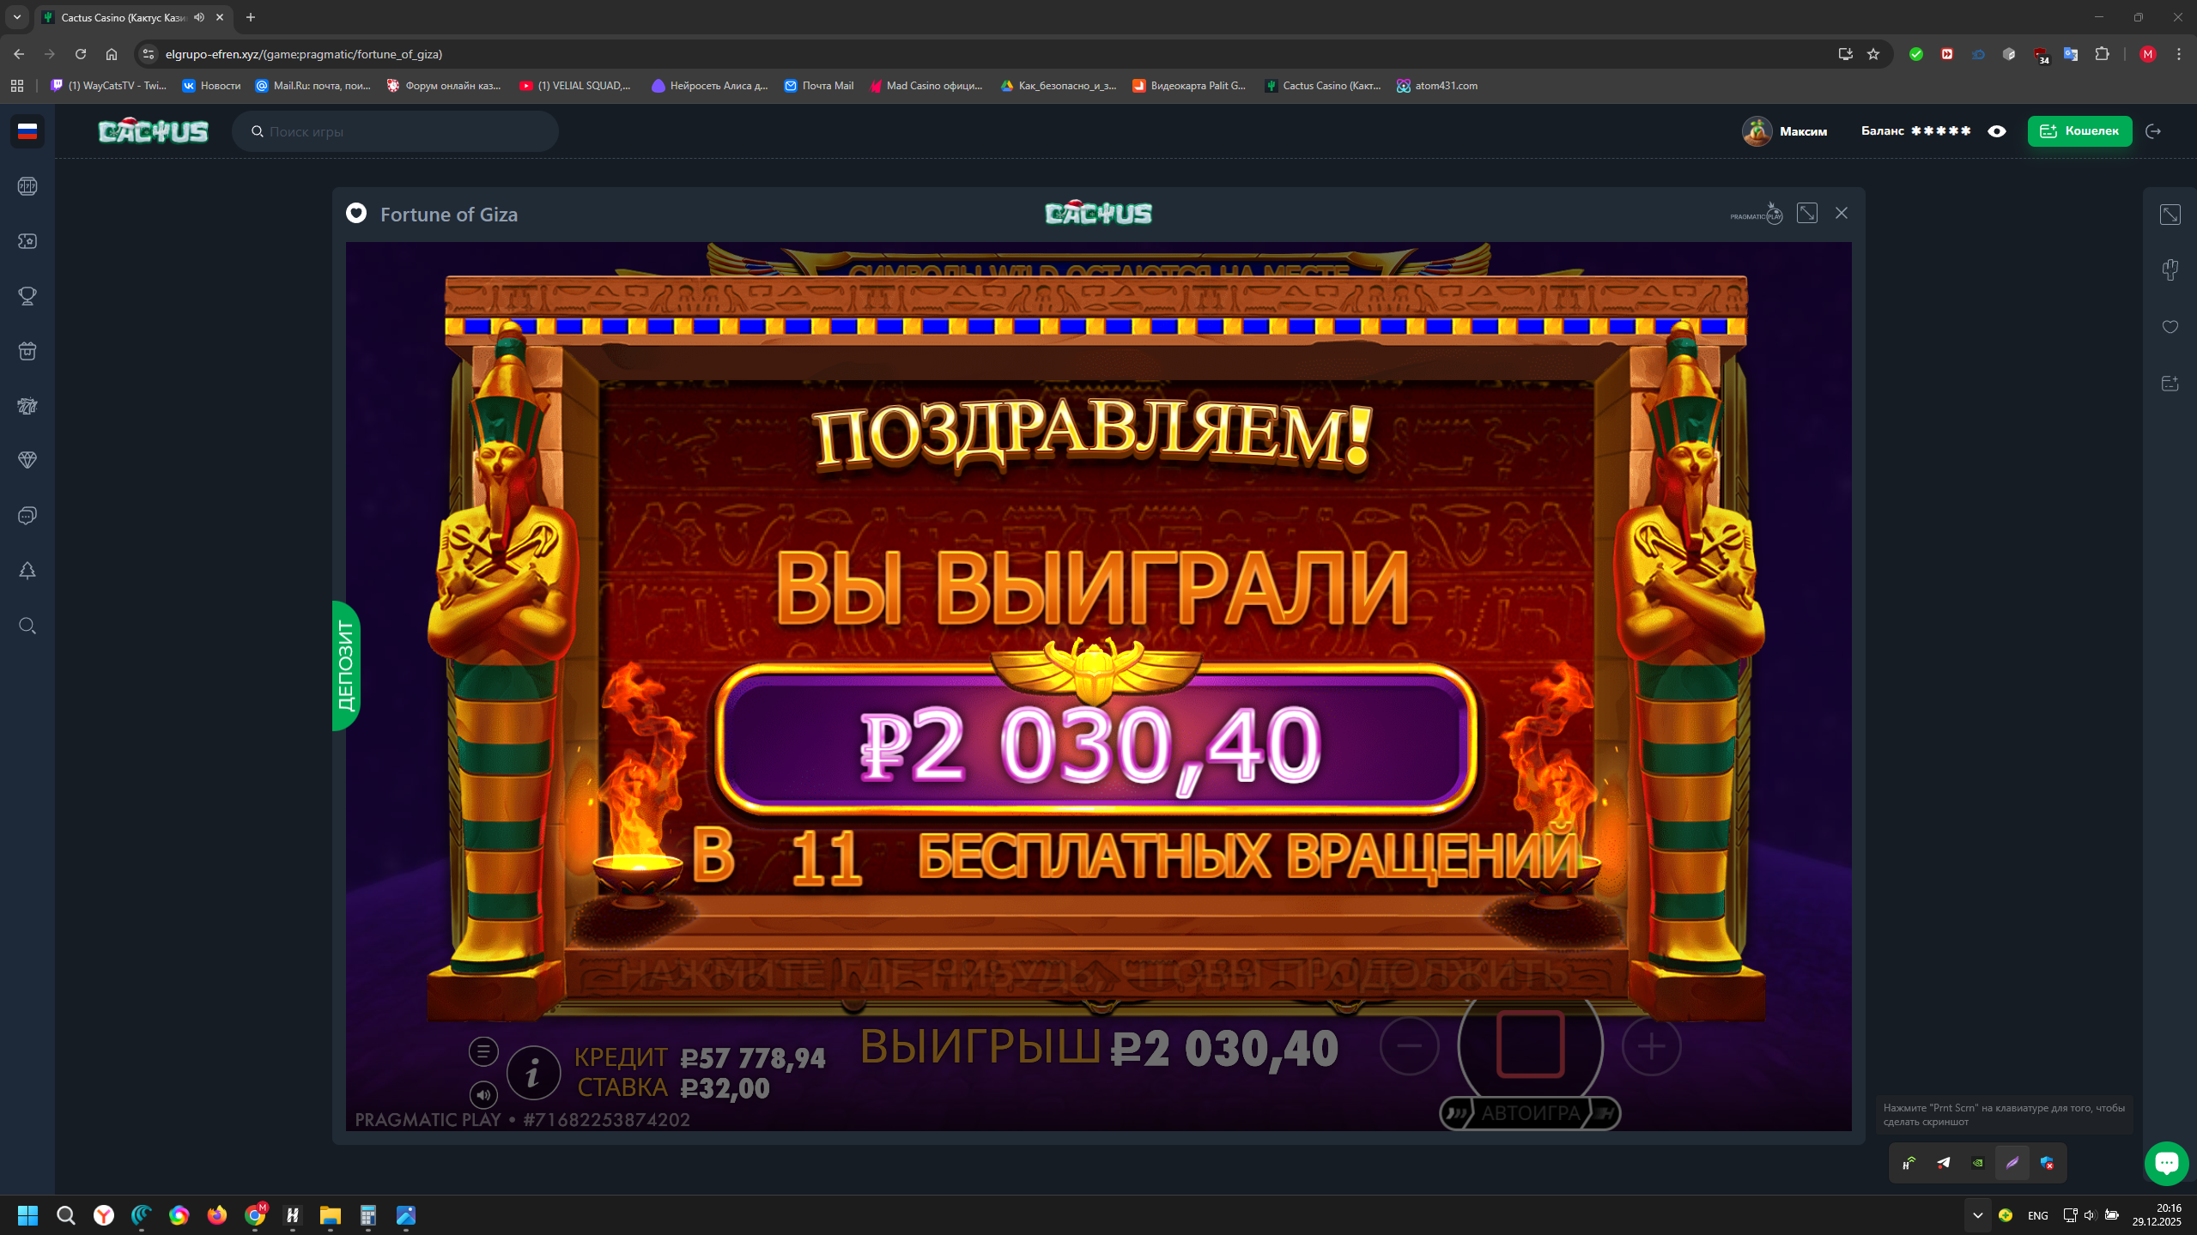Mute the game sound speaker icon
Screen dimensions: 2197x1235
click(483, 1094)
